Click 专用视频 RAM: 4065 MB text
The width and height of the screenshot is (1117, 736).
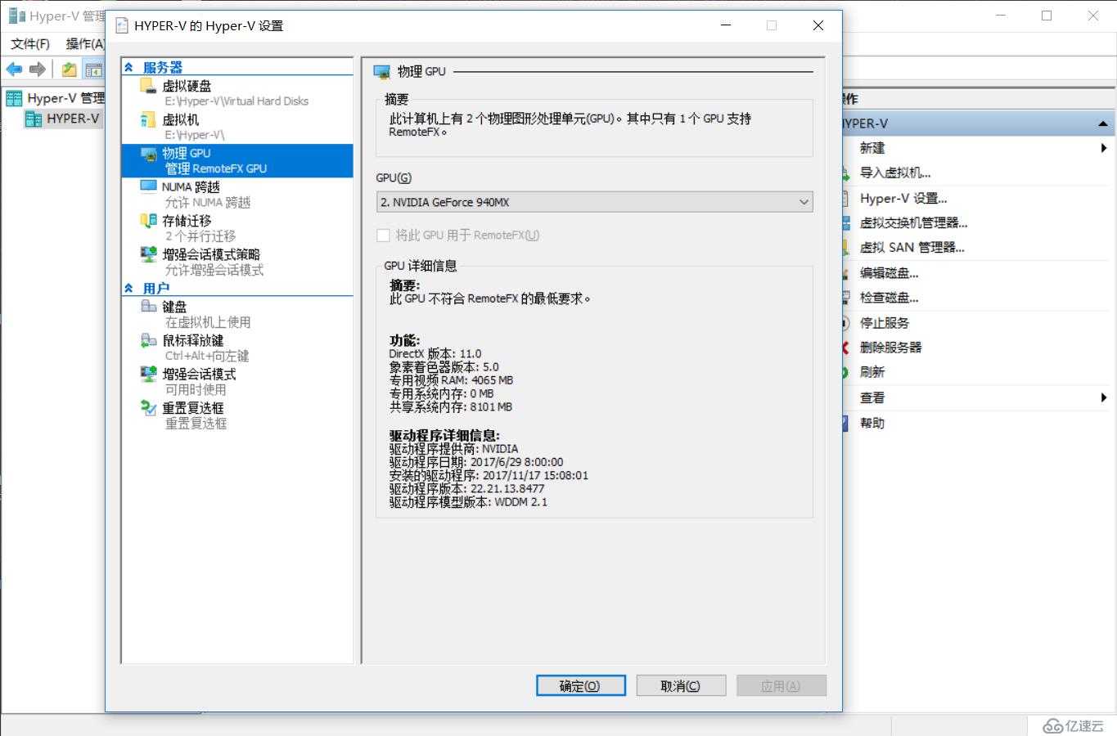pos(451,380)
